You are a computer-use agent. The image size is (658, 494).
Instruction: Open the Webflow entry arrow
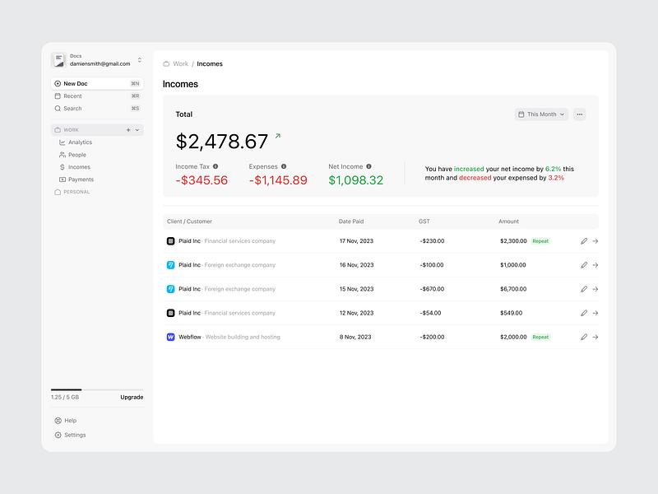click(595, 337)
